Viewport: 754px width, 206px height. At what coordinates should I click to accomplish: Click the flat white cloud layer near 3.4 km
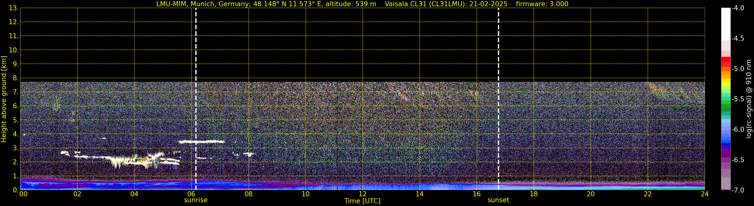pos(202,142)
